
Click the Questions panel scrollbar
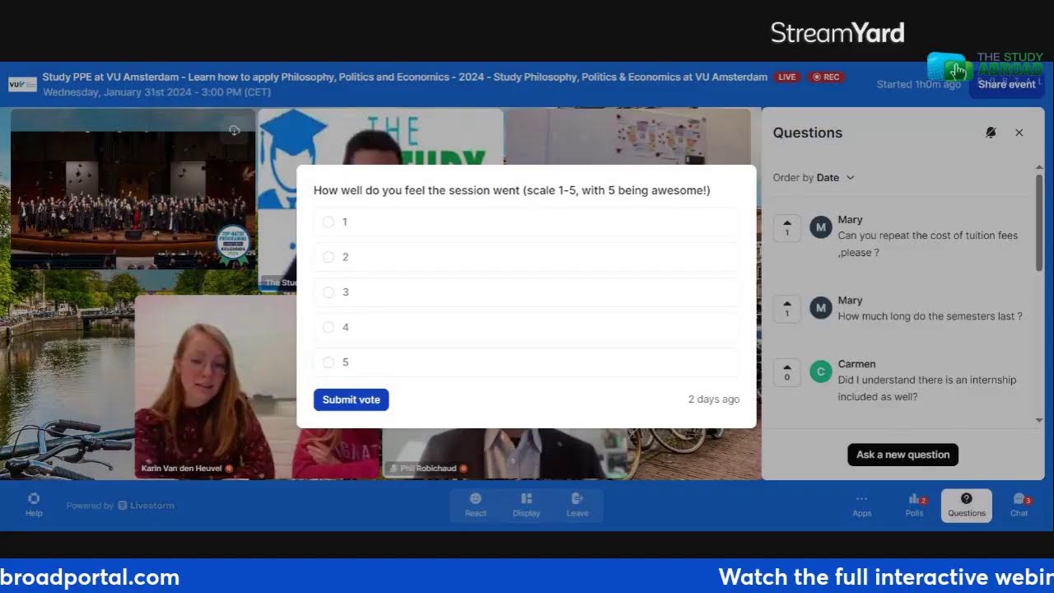[x=1039, y=222]
